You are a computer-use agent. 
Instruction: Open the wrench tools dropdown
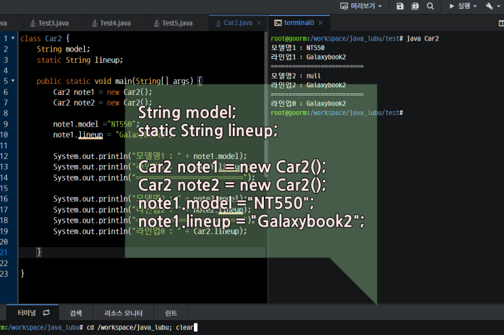click(492, 6)
